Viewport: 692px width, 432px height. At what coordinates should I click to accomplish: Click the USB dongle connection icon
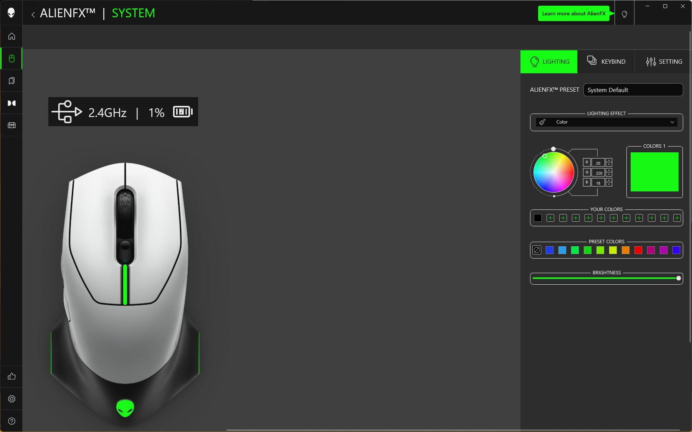pyautogui.click(x=67, y=112)
